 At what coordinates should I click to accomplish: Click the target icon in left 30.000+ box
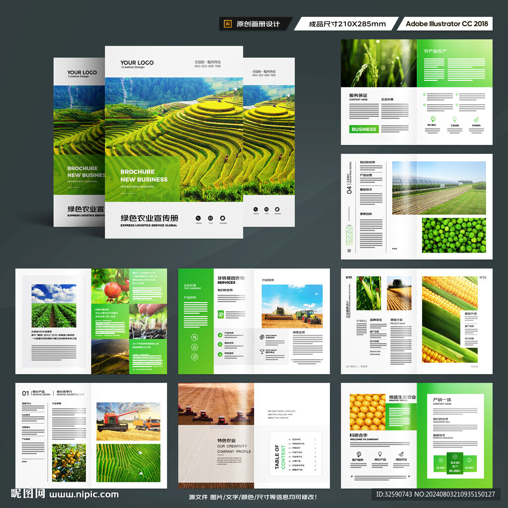441,460
